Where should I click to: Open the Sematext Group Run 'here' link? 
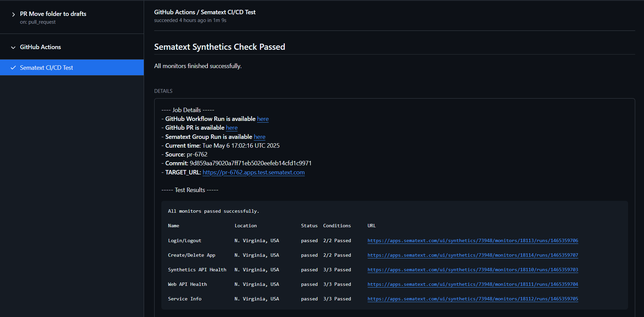click(260, 137)
